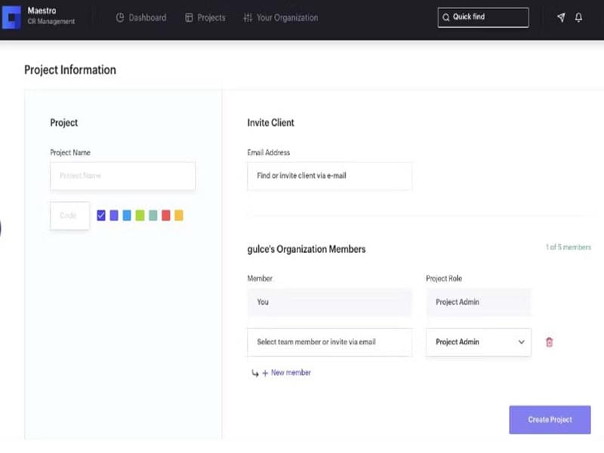
Task: Click the Maestro logo icon
Action: click(12, 17)
